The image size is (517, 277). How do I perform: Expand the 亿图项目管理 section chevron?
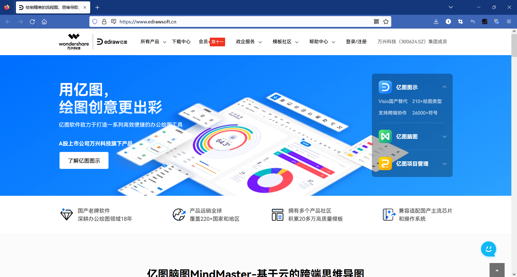445,164
